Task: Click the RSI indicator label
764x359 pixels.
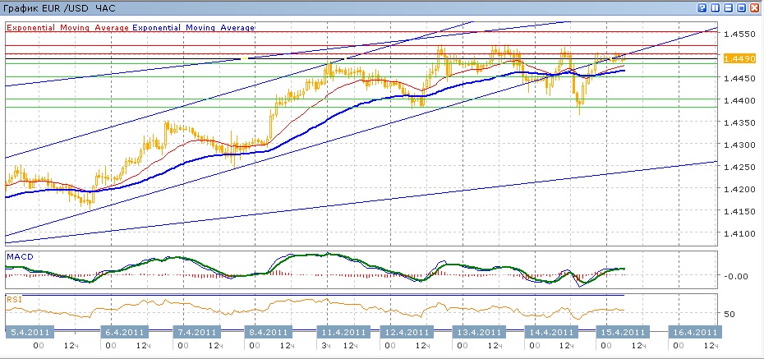Action: (x=14, y=300)
